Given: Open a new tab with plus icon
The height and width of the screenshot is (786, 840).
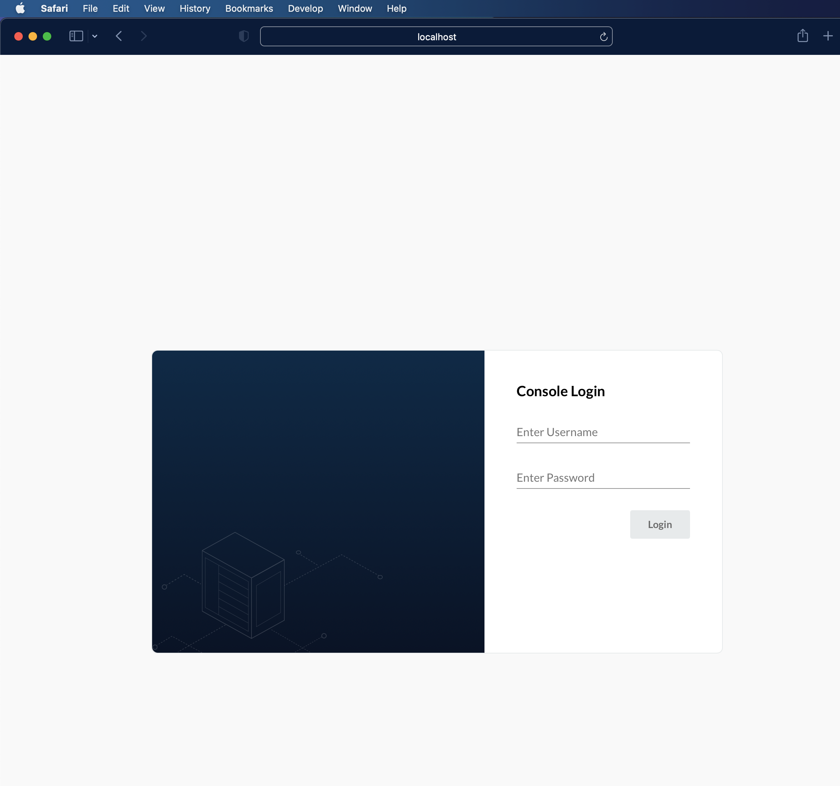Looking at the screenshot, I should pyautogui.click(x=828, y=36).
